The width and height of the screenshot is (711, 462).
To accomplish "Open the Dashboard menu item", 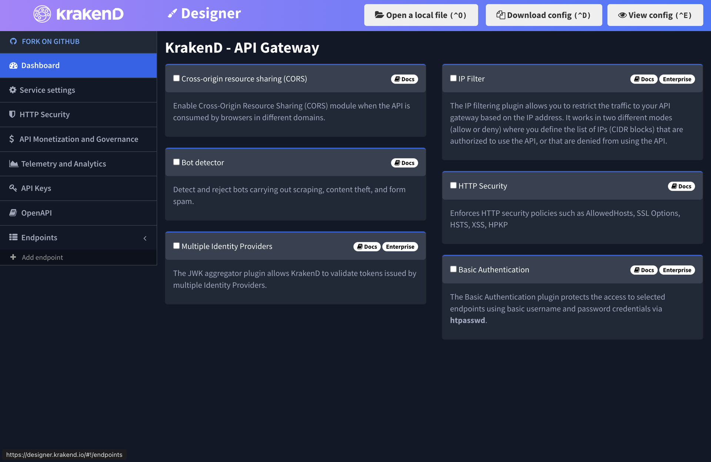I will (x=79, y=65).
